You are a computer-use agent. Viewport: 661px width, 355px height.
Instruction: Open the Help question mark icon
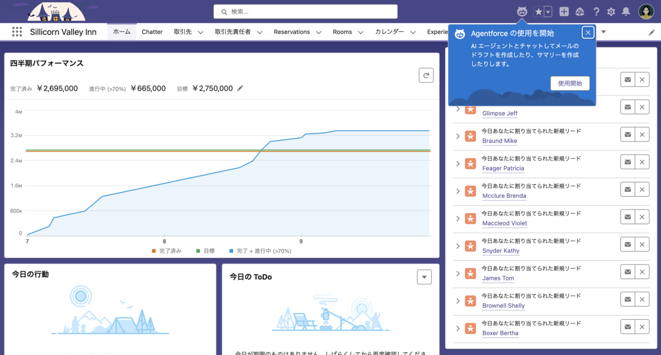coord(596,12)
